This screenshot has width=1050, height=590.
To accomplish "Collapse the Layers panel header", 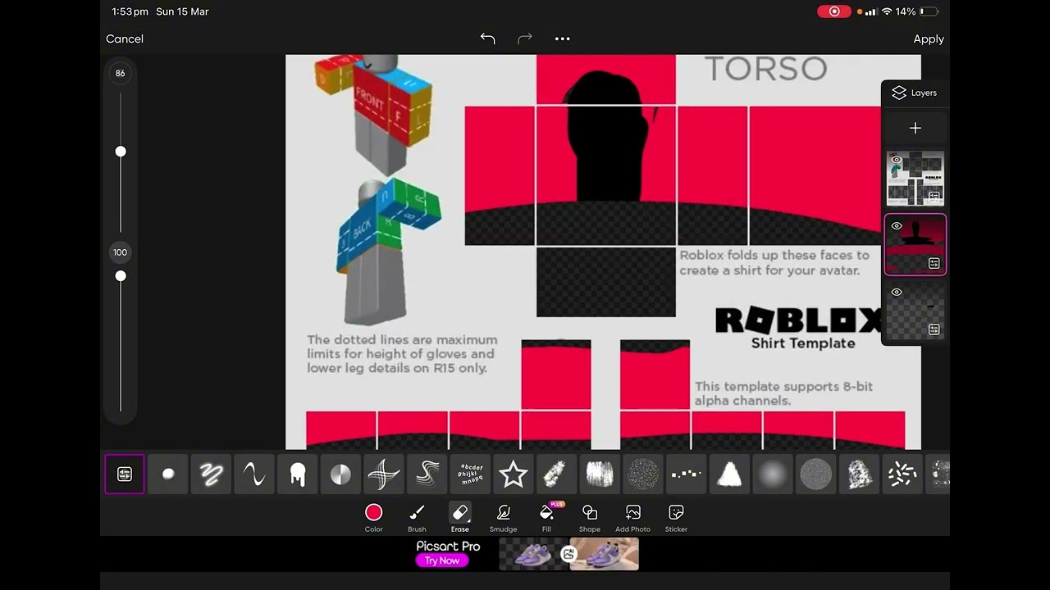I will coord(915,93).
